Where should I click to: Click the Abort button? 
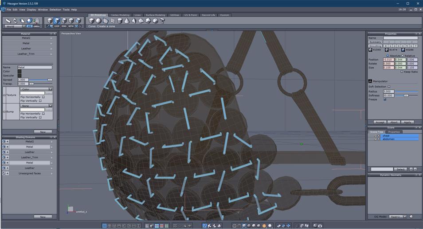[394, 122]
